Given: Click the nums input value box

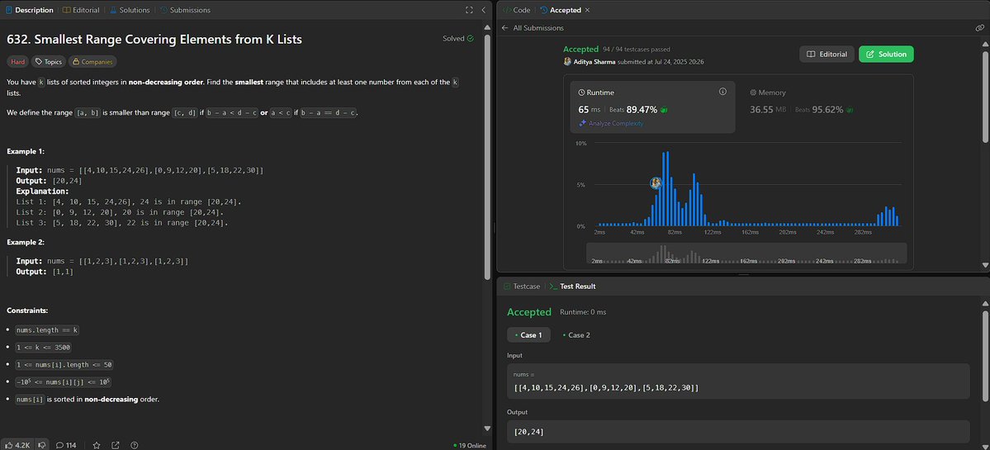Looking at the screenshot, I should (738, 381).
